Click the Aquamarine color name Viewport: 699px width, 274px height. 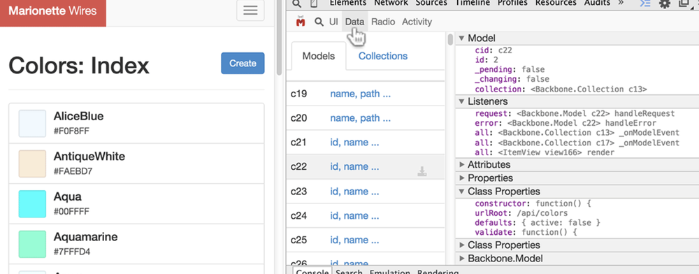(x=85, y=236)
